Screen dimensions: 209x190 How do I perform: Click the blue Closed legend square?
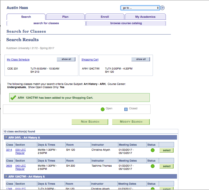pyautogui.click(x=126, y=109)
